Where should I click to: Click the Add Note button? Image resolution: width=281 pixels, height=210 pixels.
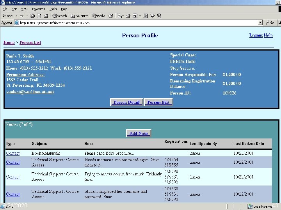click(x=139, y=133)
